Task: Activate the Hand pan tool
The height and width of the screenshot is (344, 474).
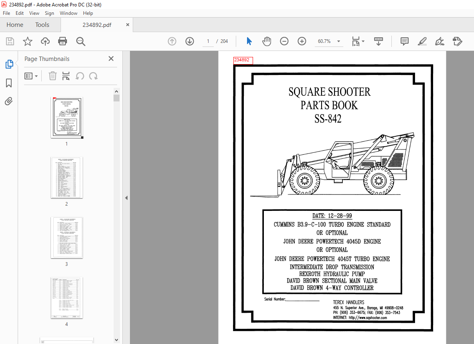Action: pyautogui.click(x=267, y=41)
